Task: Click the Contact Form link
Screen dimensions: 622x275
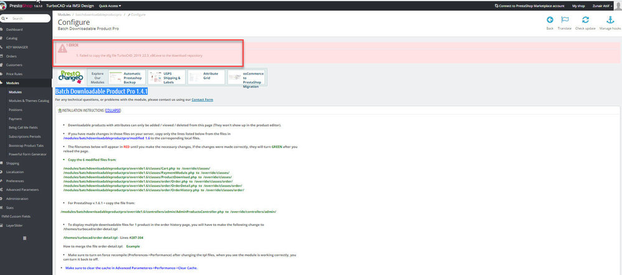Action: click(x=202, y=100)
